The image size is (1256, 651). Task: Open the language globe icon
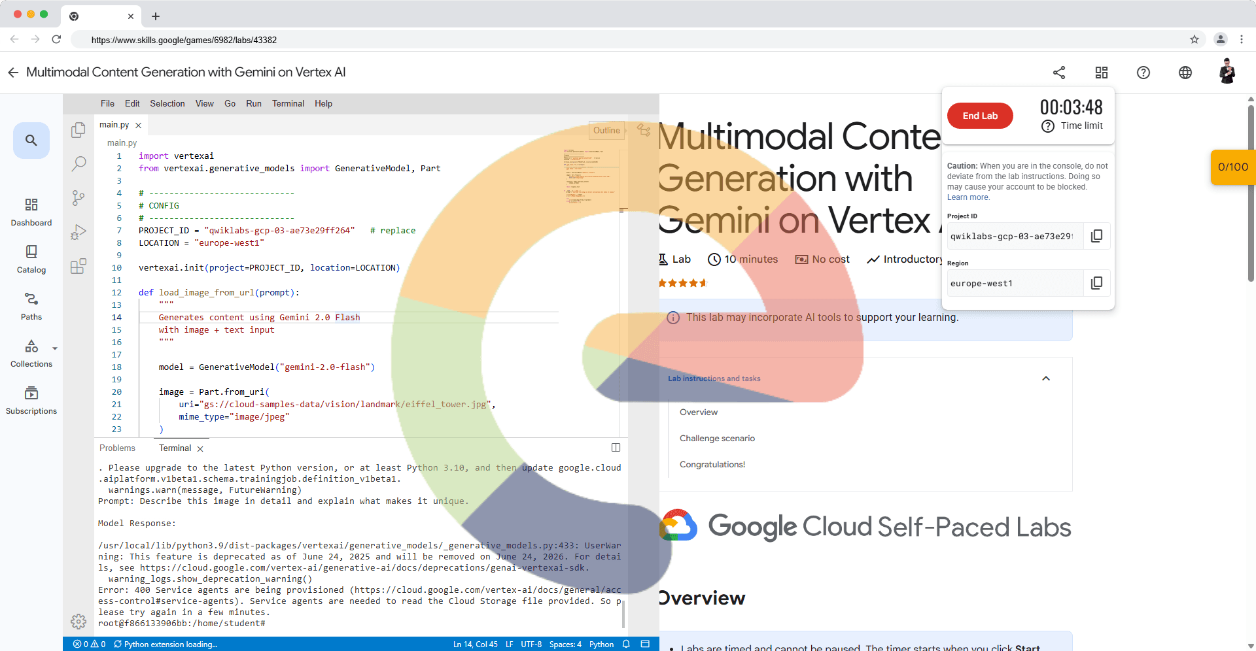1185,73
